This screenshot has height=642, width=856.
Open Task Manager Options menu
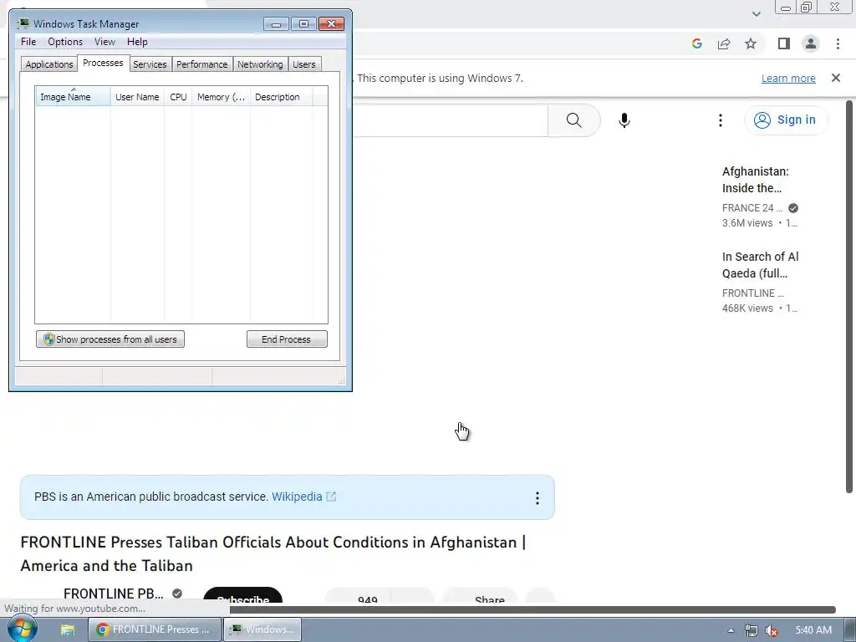tap(65, 42)
